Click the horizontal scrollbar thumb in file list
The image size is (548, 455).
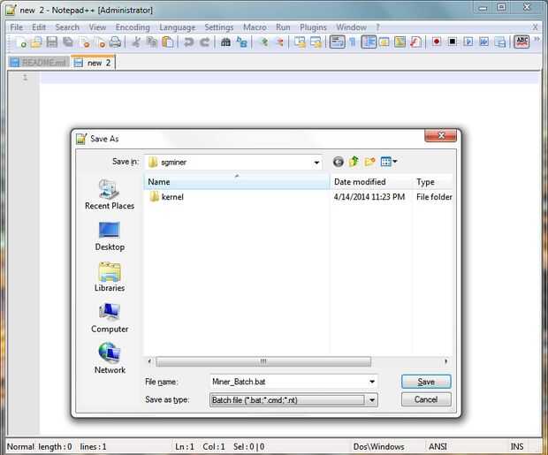[263, 361]
